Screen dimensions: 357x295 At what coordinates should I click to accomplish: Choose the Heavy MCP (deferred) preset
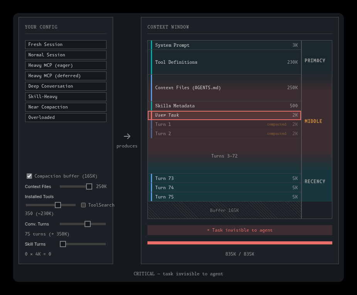pyautogui.click(x=66, y=76)
